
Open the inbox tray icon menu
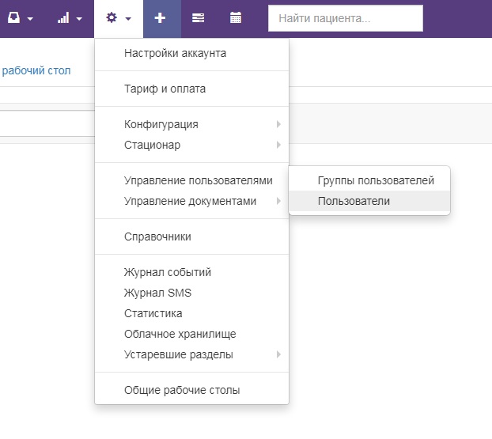pyautogui.click(x=13, y=17)
